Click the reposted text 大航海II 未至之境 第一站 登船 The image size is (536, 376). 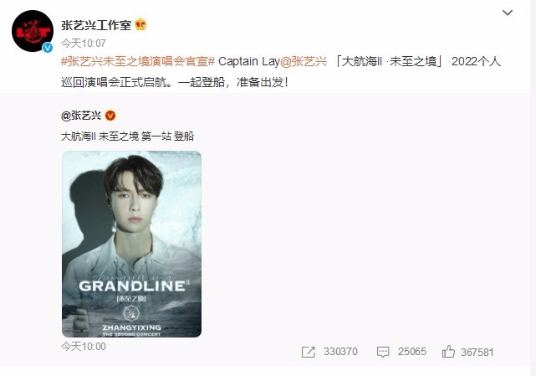coord(127,136)
